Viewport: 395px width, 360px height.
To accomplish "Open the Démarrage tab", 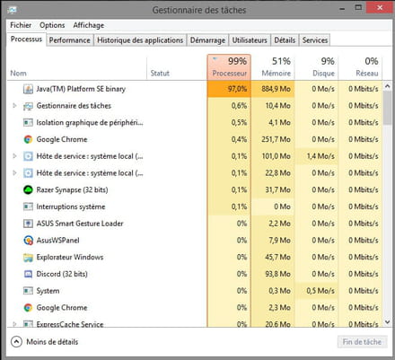I will pyautogui.click(x=207, y=40).
